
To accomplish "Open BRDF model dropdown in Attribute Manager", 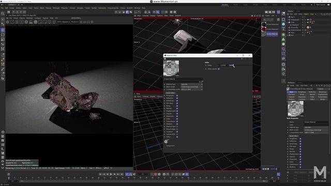I will click(316, 130).
